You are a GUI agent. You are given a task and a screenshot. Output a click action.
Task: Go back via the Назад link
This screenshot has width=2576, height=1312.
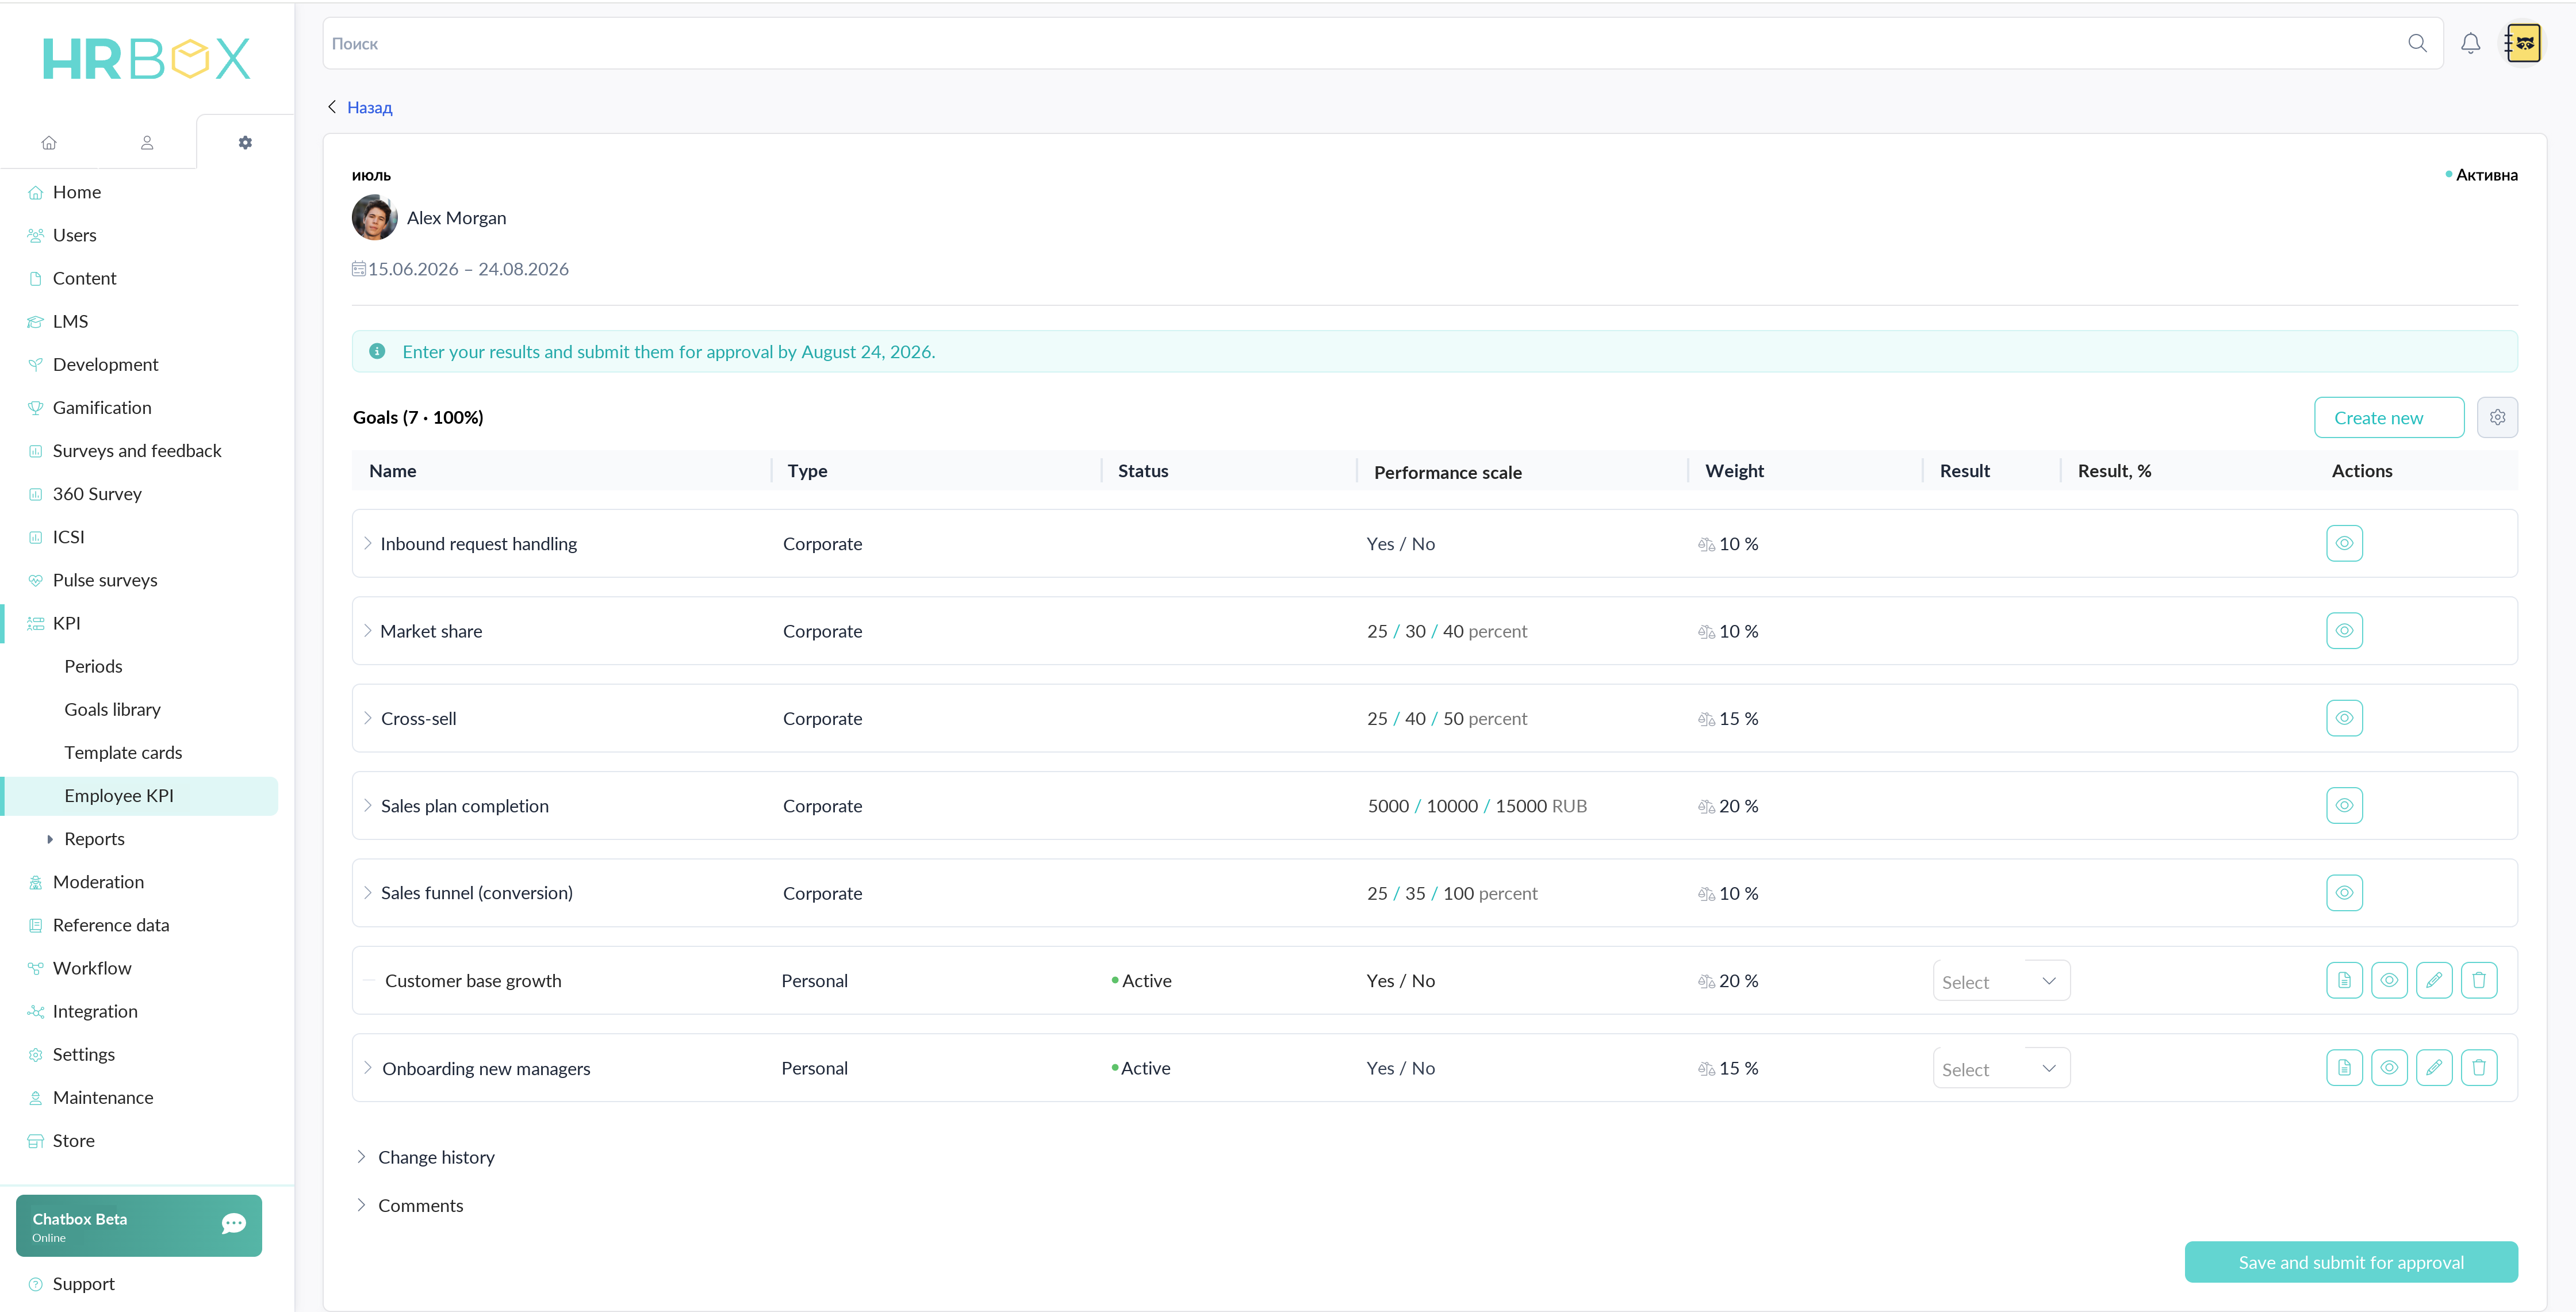pos(369,107)
